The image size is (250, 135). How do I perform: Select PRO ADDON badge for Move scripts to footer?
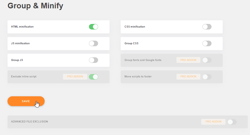point(188,77)
